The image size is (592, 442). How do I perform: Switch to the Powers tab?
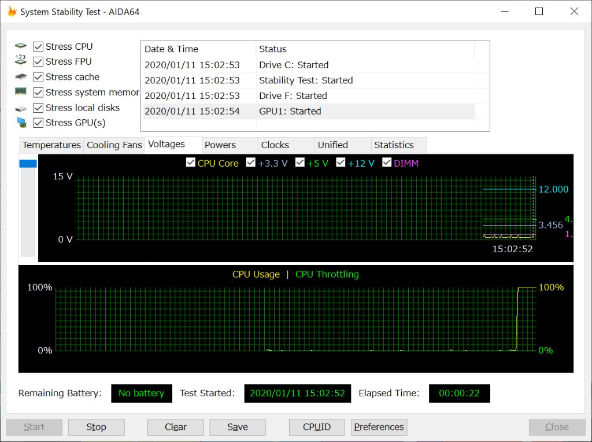(230, 145)
